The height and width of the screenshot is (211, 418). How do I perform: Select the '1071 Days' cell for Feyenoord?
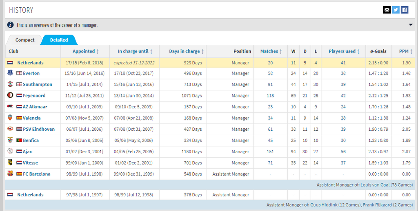point(182,96)
